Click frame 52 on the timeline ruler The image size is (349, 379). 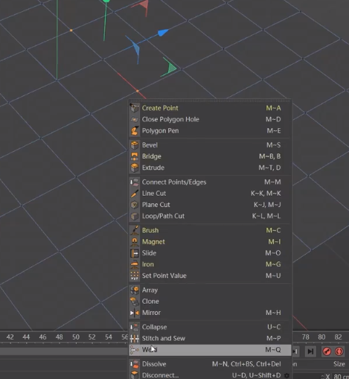[92, 337]
